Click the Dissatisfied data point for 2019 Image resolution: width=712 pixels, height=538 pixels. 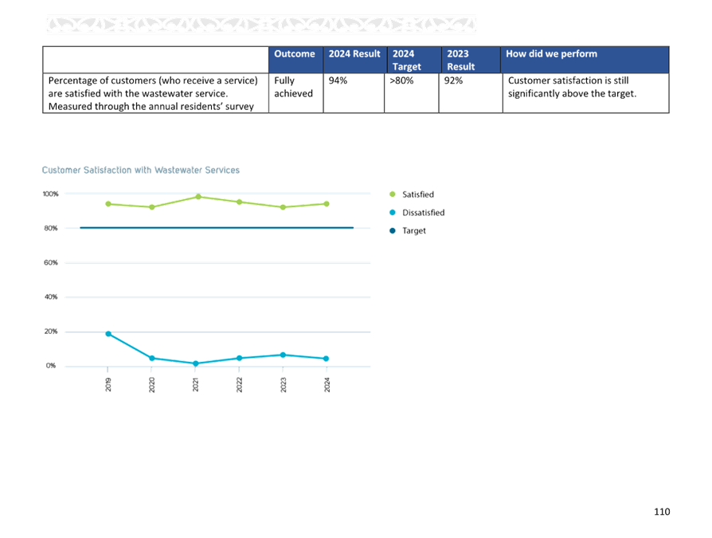[108, 334]
